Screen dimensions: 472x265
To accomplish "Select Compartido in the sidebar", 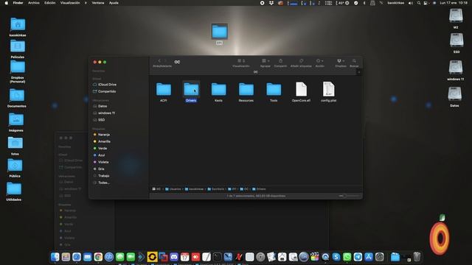I will 105,91.
